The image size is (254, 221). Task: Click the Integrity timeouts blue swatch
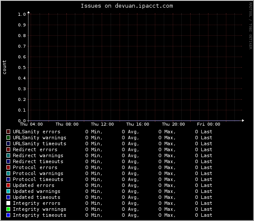pos(8,215)
